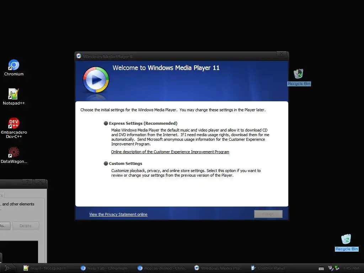The height and width of the screenshot is (273, 364).
Task: Open View the Privacy Statement online link
Action: 118,214
